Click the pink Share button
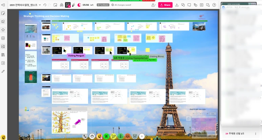 coord(165,5)
